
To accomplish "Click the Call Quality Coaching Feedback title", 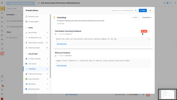I will pyautogui.click(x=68, y=31).
